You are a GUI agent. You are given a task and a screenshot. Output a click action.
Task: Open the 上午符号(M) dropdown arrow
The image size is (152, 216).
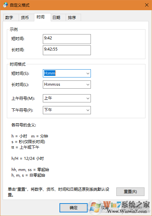point(88,98)
